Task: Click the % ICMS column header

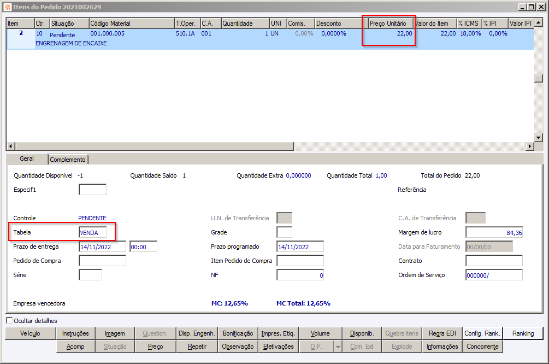Action: (x=469, y=24)
